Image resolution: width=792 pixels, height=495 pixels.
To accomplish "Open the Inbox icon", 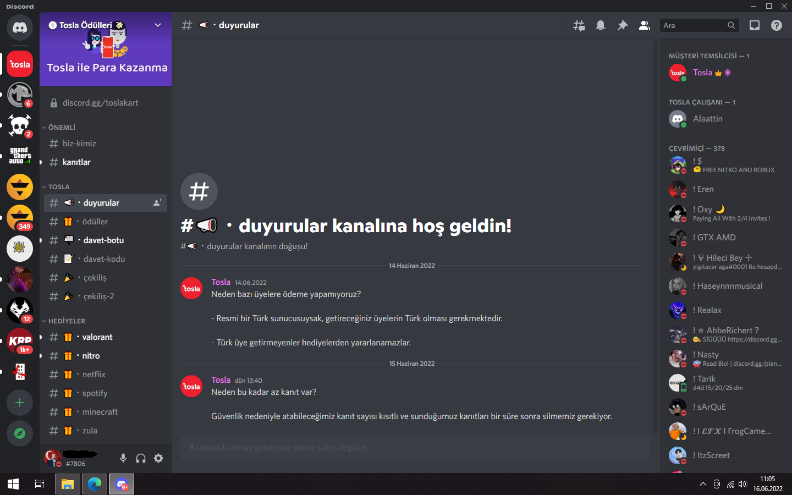I will click(755, 25).
